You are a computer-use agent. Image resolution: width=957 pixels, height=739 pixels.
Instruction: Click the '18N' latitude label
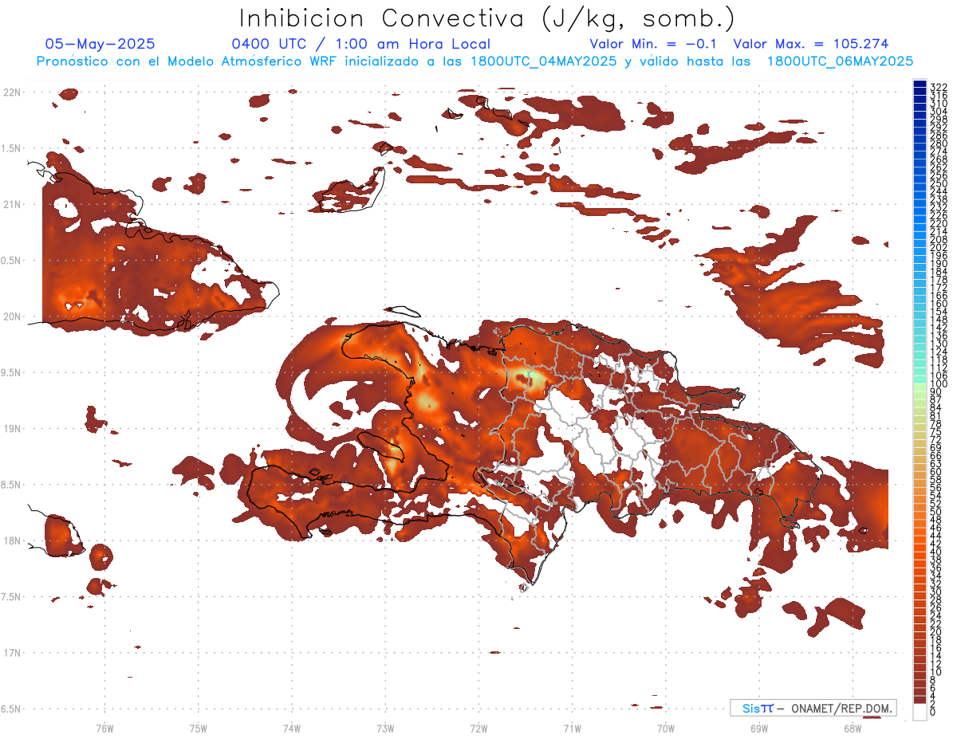coord(12,540)
